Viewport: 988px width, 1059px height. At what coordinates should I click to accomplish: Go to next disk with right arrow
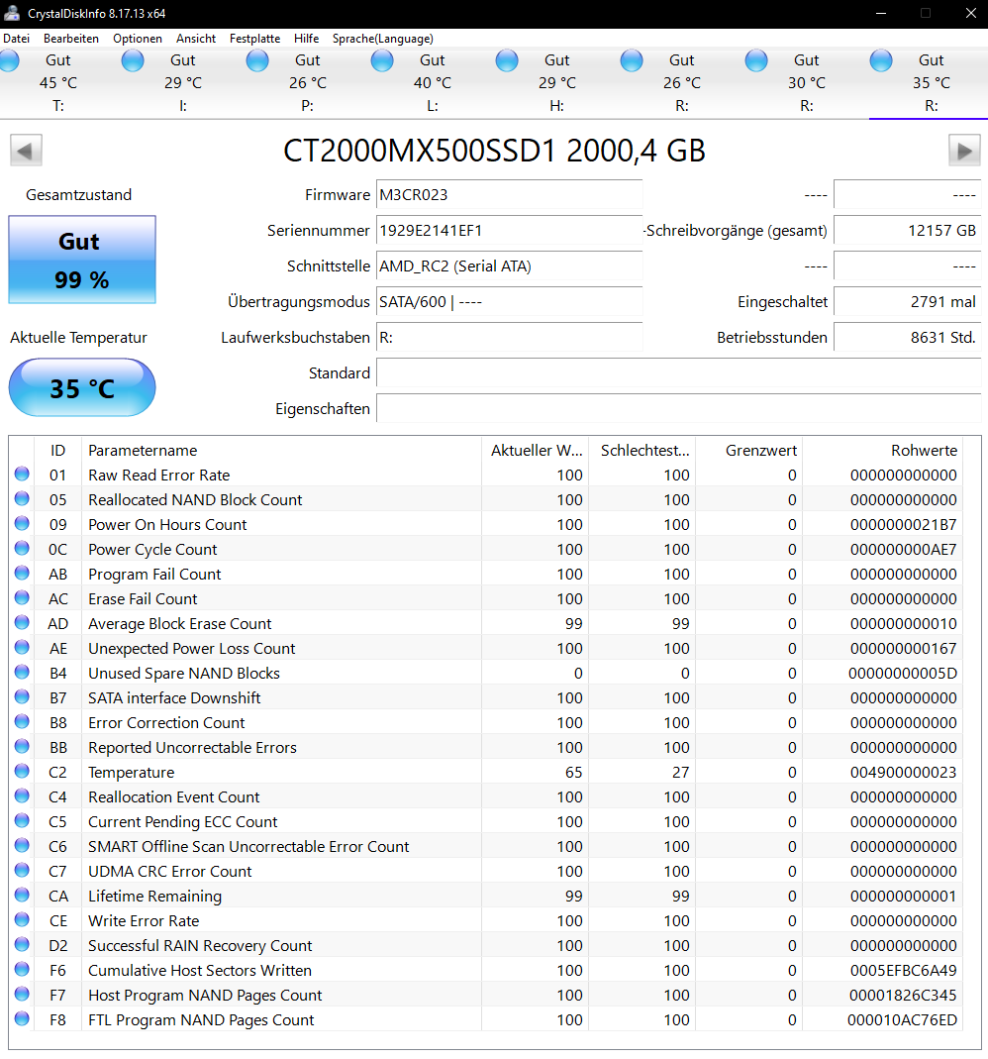pyautogui.click(x=964, y=150)
